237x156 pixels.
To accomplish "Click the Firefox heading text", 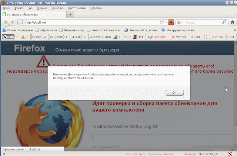I will (x=30, y=48).
